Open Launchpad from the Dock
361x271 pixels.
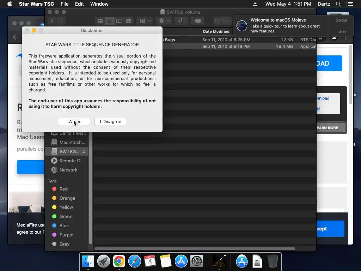104,261
